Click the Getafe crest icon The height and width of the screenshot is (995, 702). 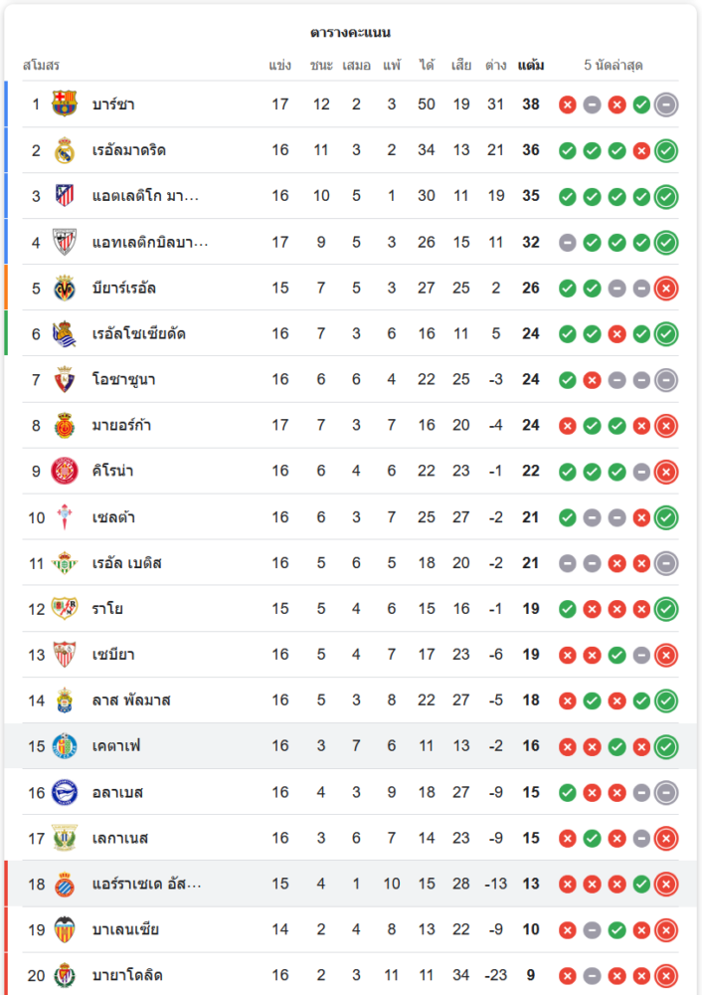coord(65,746)
